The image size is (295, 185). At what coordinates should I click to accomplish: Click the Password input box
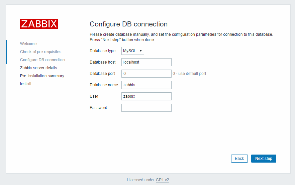pos(146,108)
